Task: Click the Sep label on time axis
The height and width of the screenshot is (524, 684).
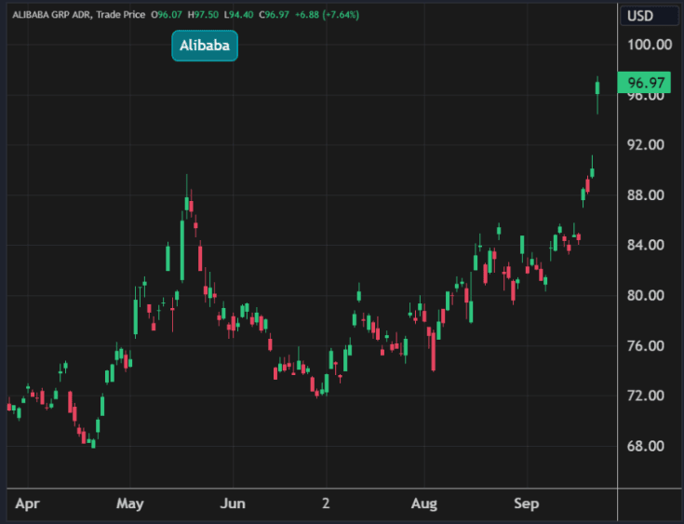Action: pyautogui.click(x=527, y=504)
